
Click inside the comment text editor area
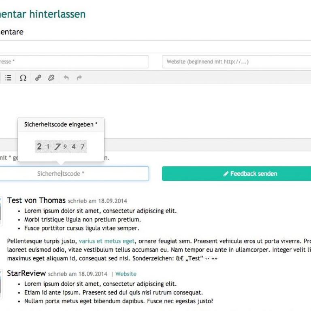point(162,105)
